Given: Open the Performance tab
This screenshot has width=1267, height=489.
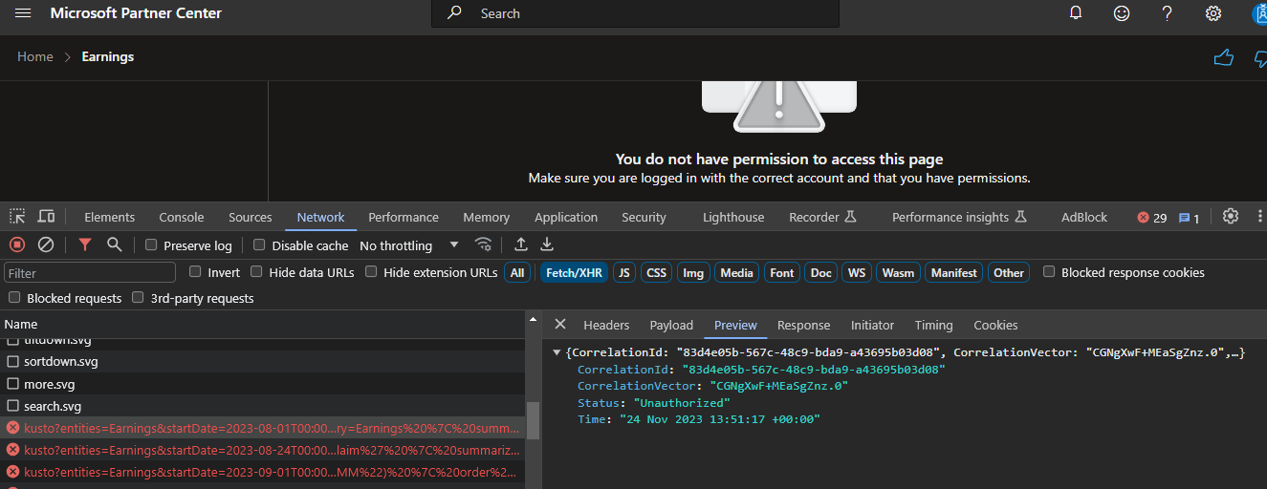Looking at the screenshot, I should 404,217.
